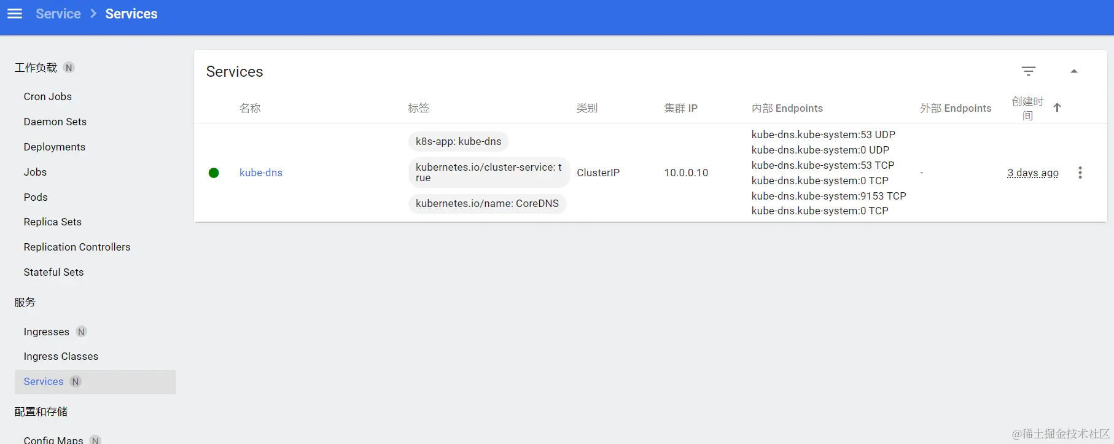Click the green status icon for kube-dns
The width and height of the screenshot is (1114, 444).
[x=214, y=173]
